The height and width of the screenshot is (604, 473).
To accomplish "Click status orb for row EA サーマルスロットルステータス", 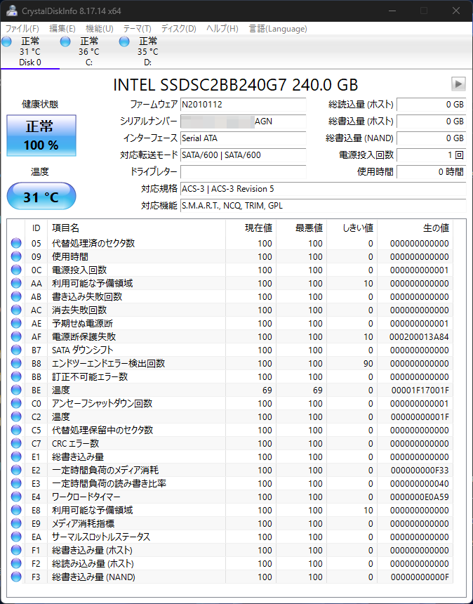I will point(16,537).
